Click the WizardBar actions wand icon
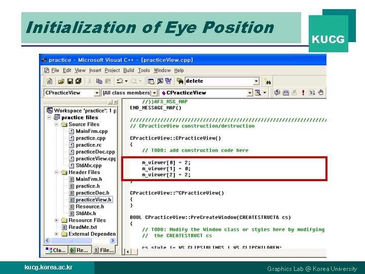Viewport: 365px width, 274px height. tap(258, 93)
